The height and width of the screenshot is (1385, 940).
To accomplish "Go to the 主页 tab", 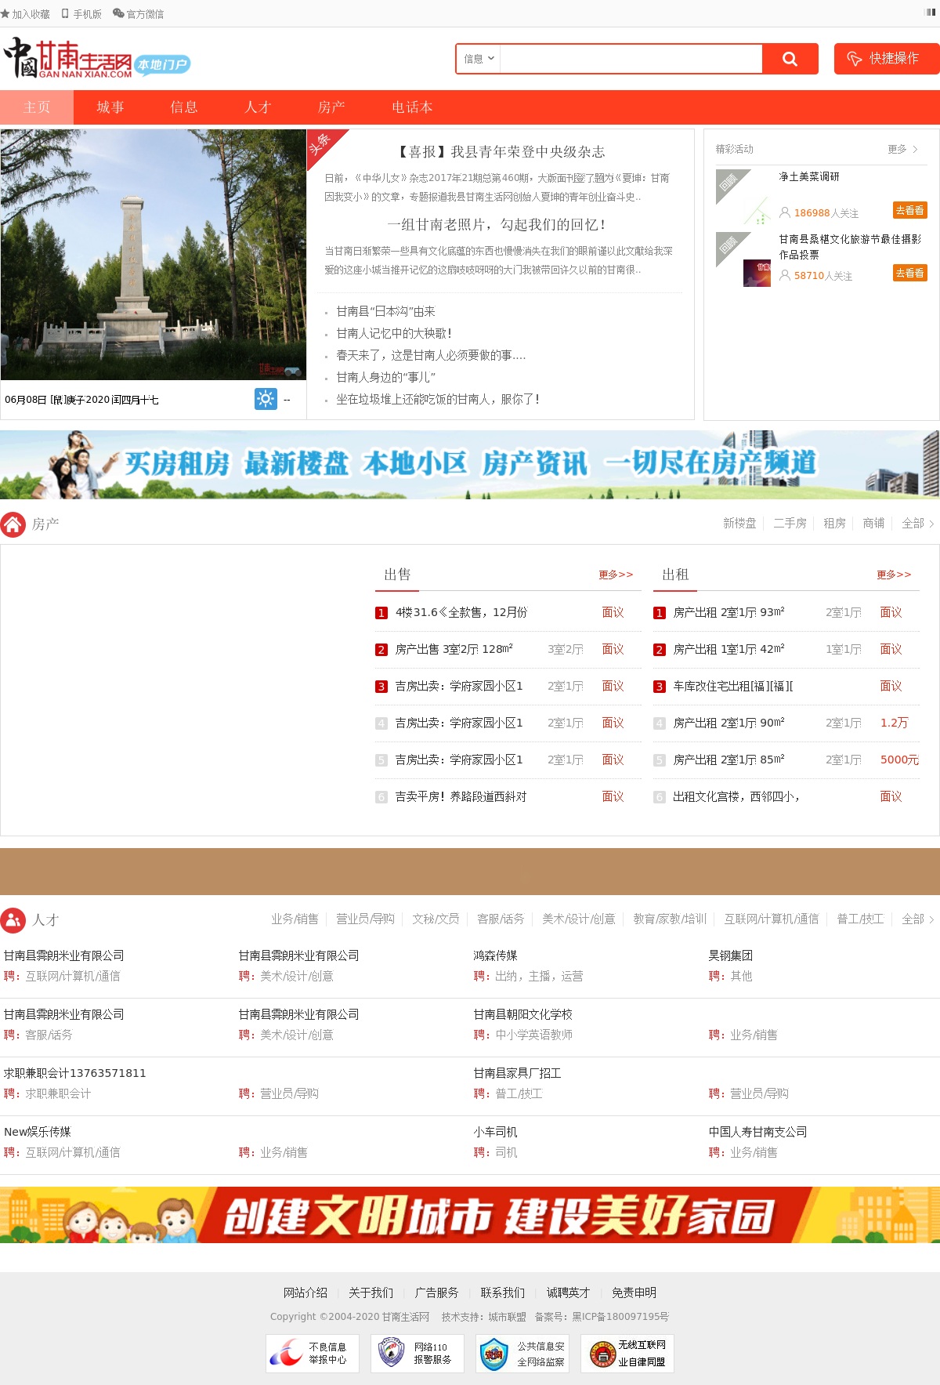I will tap(37, 107).
